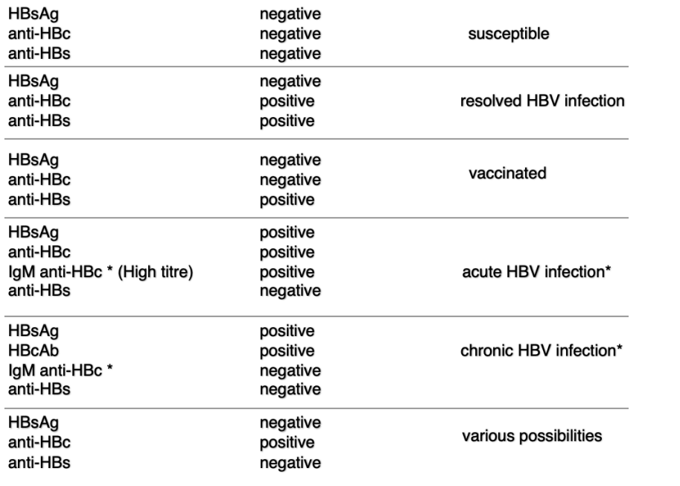Select 'resolved HBV infection' text
Screen dimensions: 680x486
542,101
